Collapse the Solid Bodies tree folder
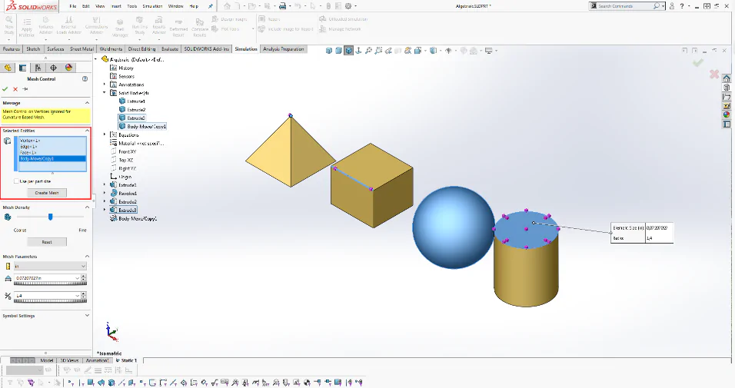Viewport: 735px width, 388px height. tap(105, 93)
